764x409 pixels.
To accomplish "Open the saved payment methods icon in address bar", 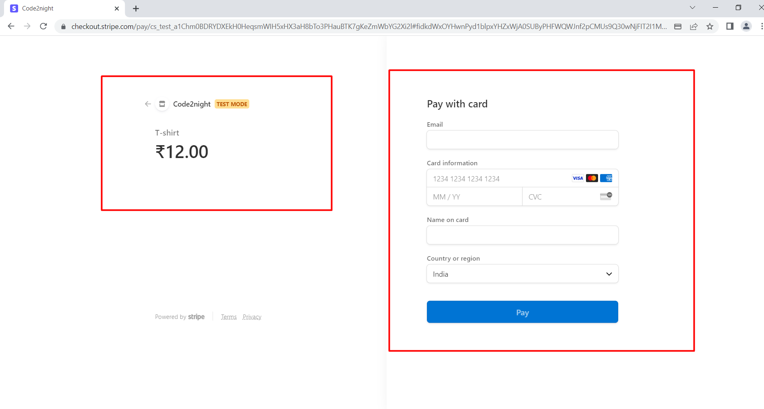I will point(678,27).
